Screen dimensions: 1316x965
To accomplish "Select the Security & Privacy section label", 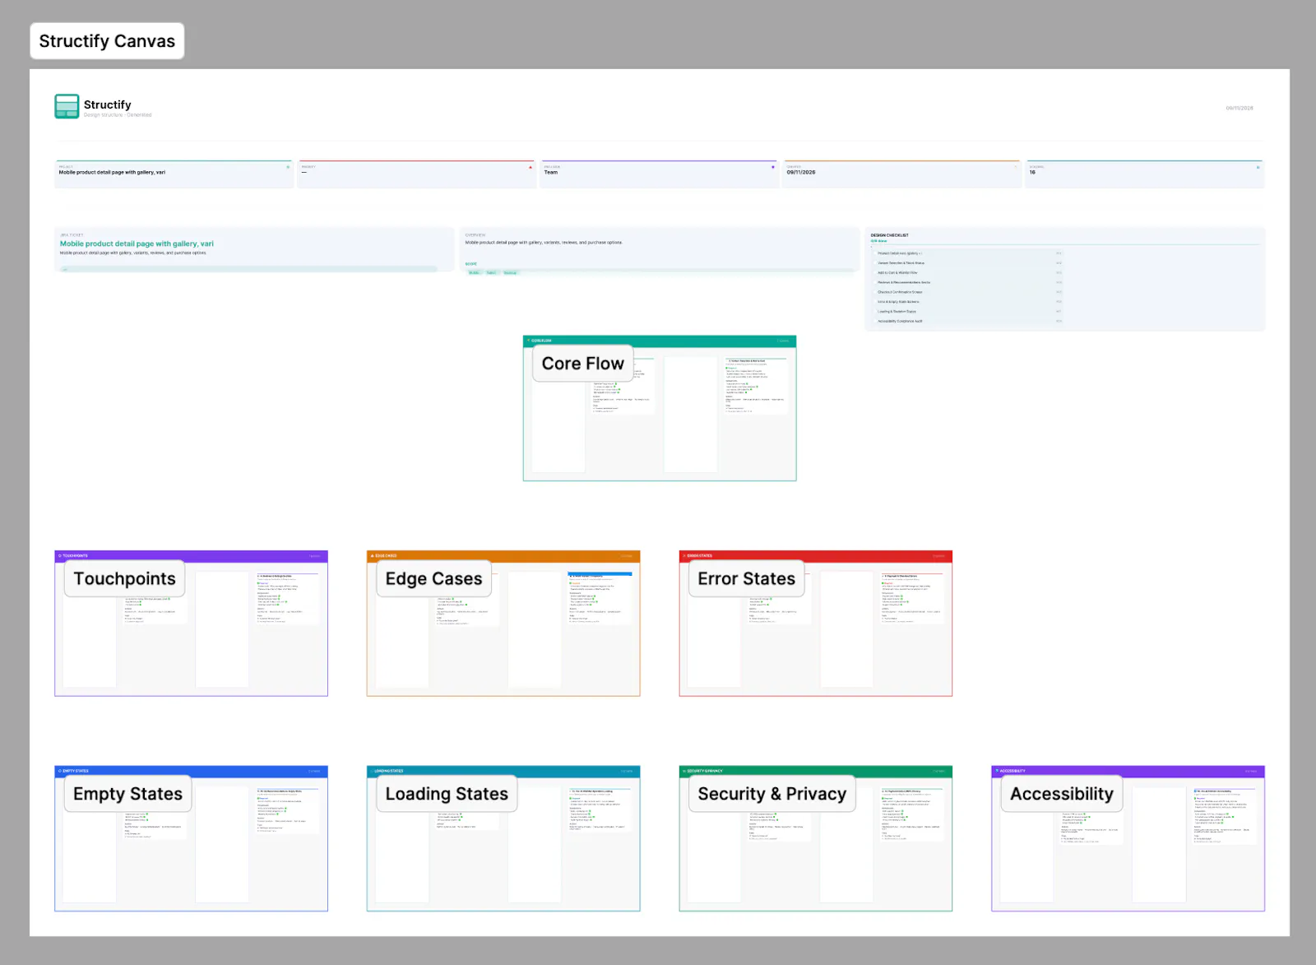I will coord(772,794).
